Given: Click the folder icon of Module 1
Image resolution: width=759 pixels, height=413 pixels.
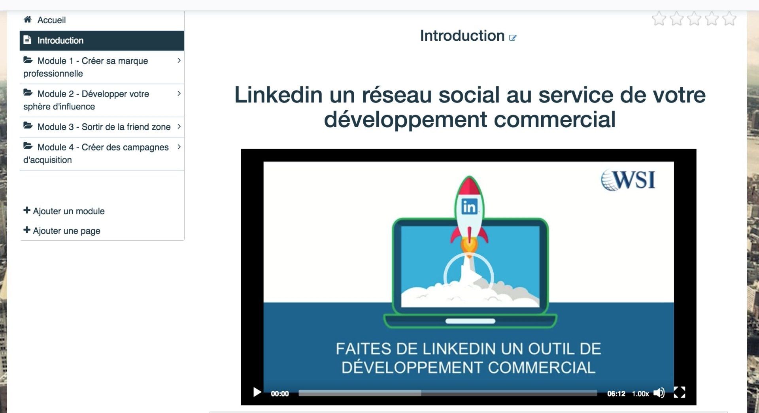Looking at the screenshot, I should point(28,60).
